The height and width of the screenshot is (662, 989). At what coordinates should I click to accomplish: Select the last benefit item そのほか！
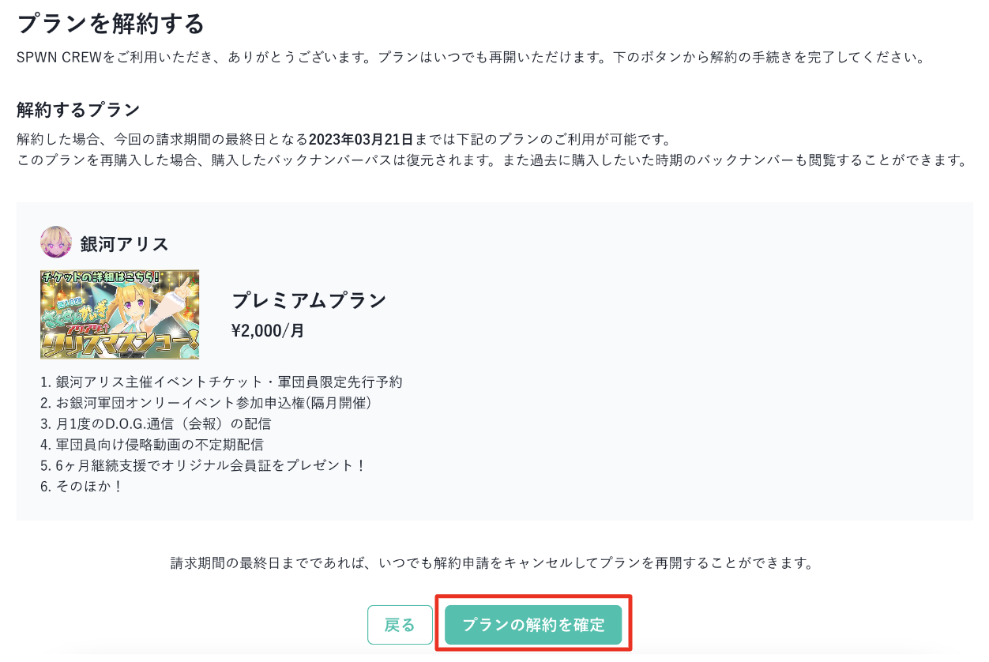click(x=82, y=486)
